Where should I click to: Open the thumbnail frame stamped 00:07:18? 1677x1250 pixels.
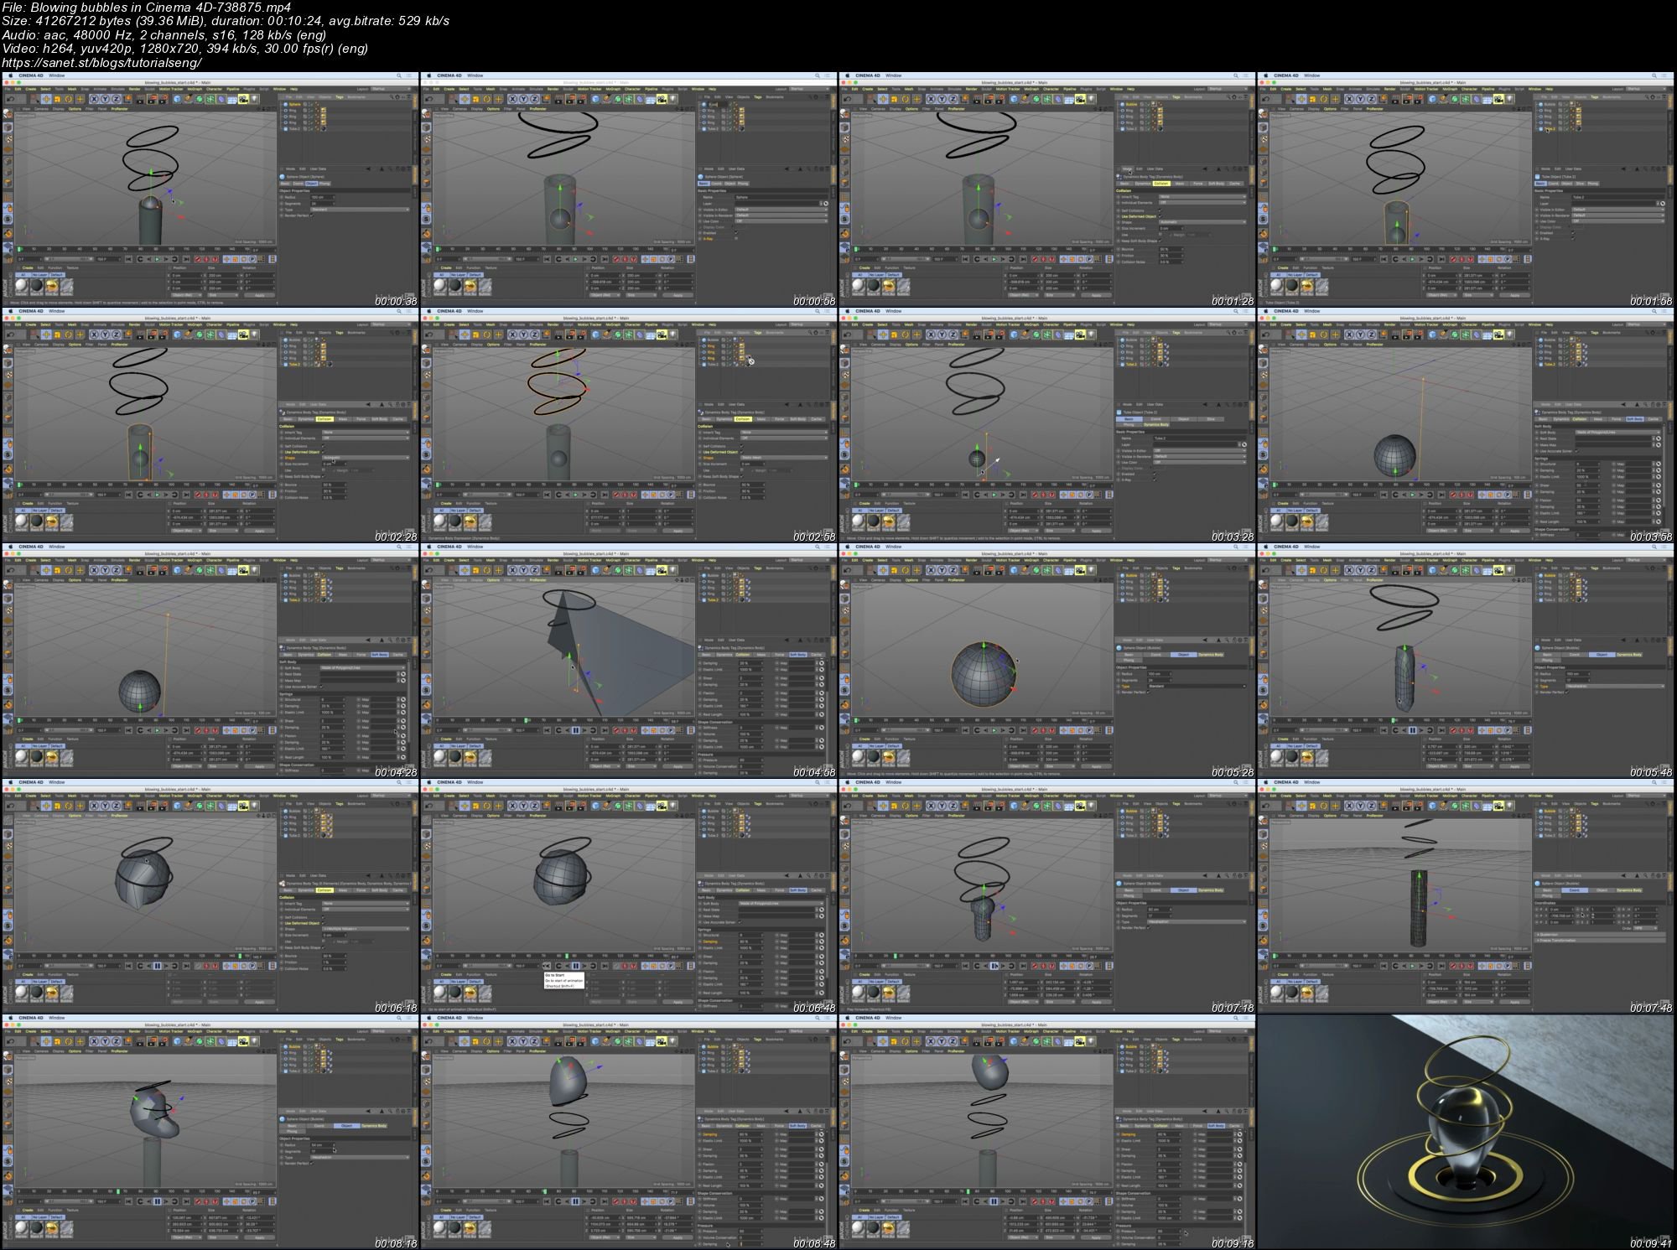[1048, 896]
